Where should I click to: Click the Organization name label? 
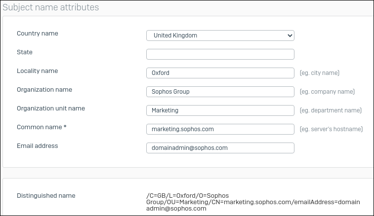tap(44, 90)
